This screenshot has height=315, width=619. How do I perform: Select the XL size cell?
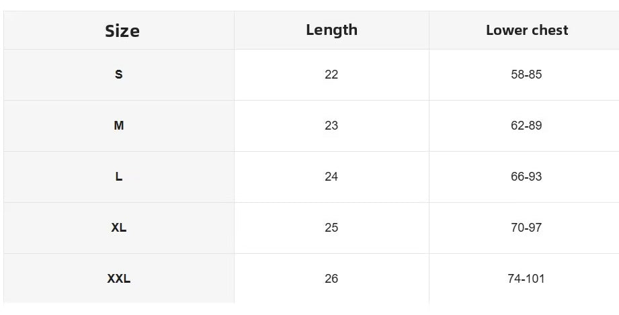(x=119, y=228)
